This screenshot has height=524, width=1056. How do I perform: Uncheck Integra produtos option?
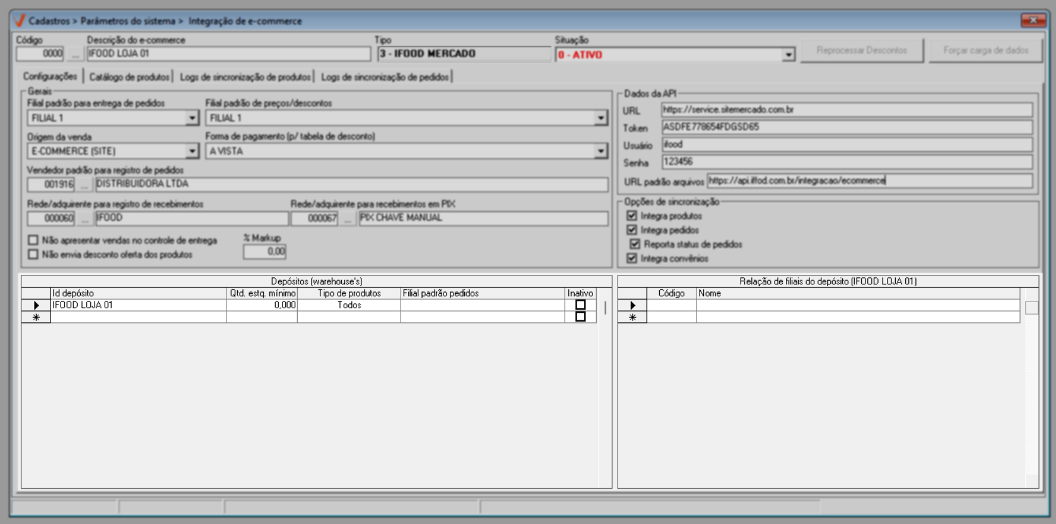pos(631,216)
